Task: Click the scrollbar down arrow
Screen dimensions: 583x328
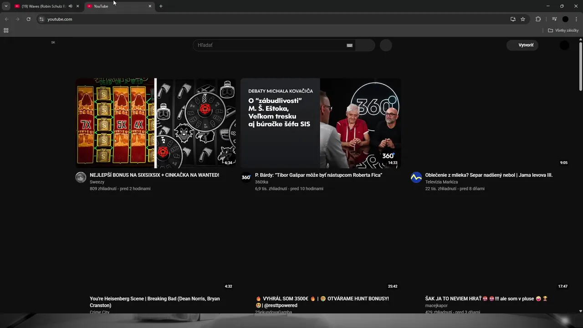Action: 580,311
